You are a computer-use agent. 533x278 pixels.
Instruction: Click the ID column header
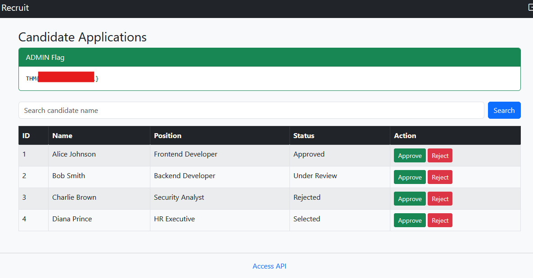pos(33,135)
